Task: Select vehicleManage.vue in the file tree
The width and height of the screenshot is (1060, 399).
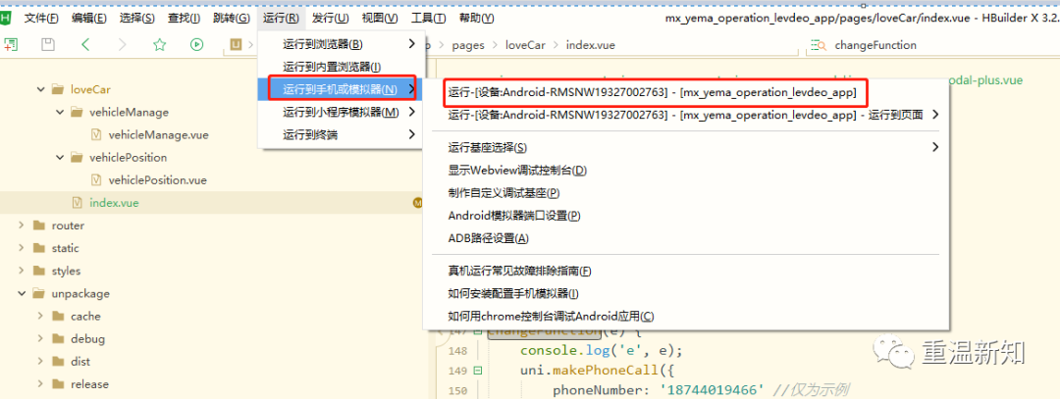Action: pos(158,134)
